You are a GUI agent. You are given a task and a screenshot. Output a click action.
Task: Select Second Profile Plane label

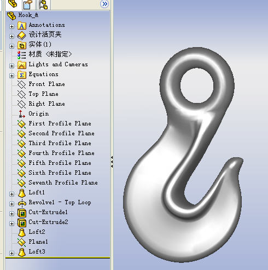tap(62, 133)
